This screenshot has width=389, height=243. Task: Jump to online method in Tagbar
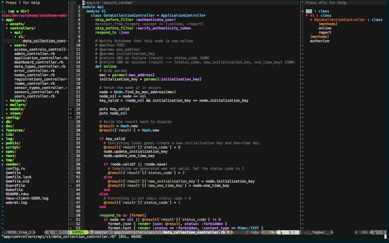click(x=325, y=29)
